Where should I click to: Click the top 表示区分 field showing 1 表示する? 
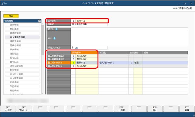(89, 21)
